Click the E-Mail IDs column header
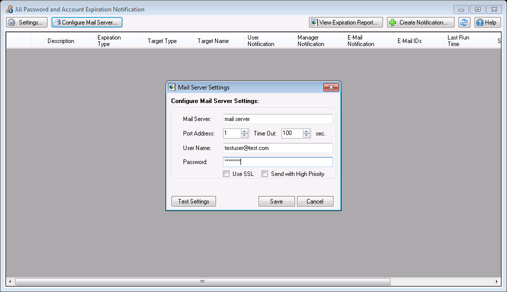 (x=418, y=40)
